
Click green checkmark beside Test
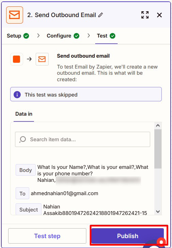pos(113,36)
